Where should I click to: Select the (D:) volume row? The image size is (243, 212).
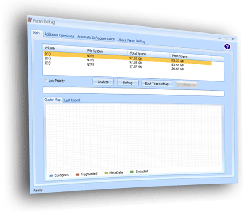click(47, 58)
